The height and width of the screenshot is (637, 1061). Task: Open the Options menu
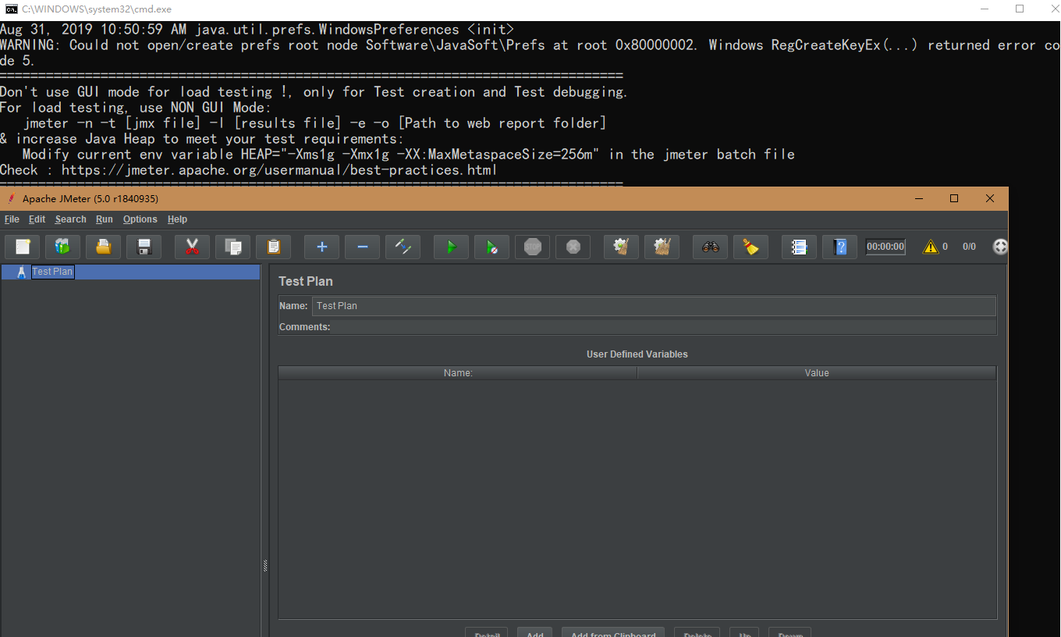click(x=140, y=219)
